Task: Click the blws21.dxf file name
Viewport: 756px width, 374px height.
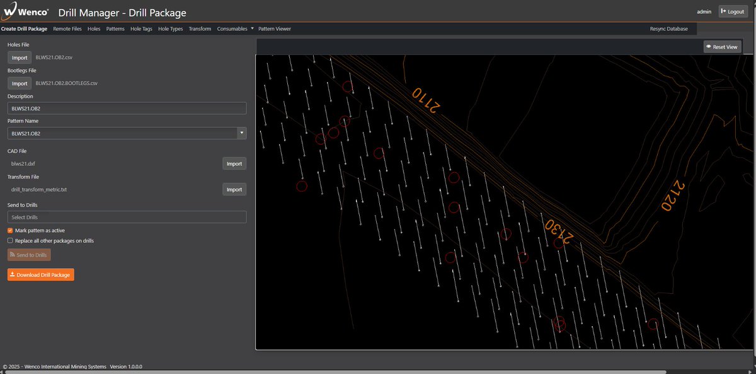Action: (x=23, y=163)
